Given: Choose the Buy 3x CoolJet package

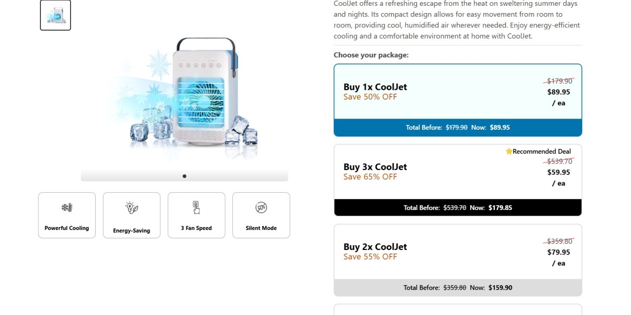Looking at the screenshot, I should click(458, 180).
